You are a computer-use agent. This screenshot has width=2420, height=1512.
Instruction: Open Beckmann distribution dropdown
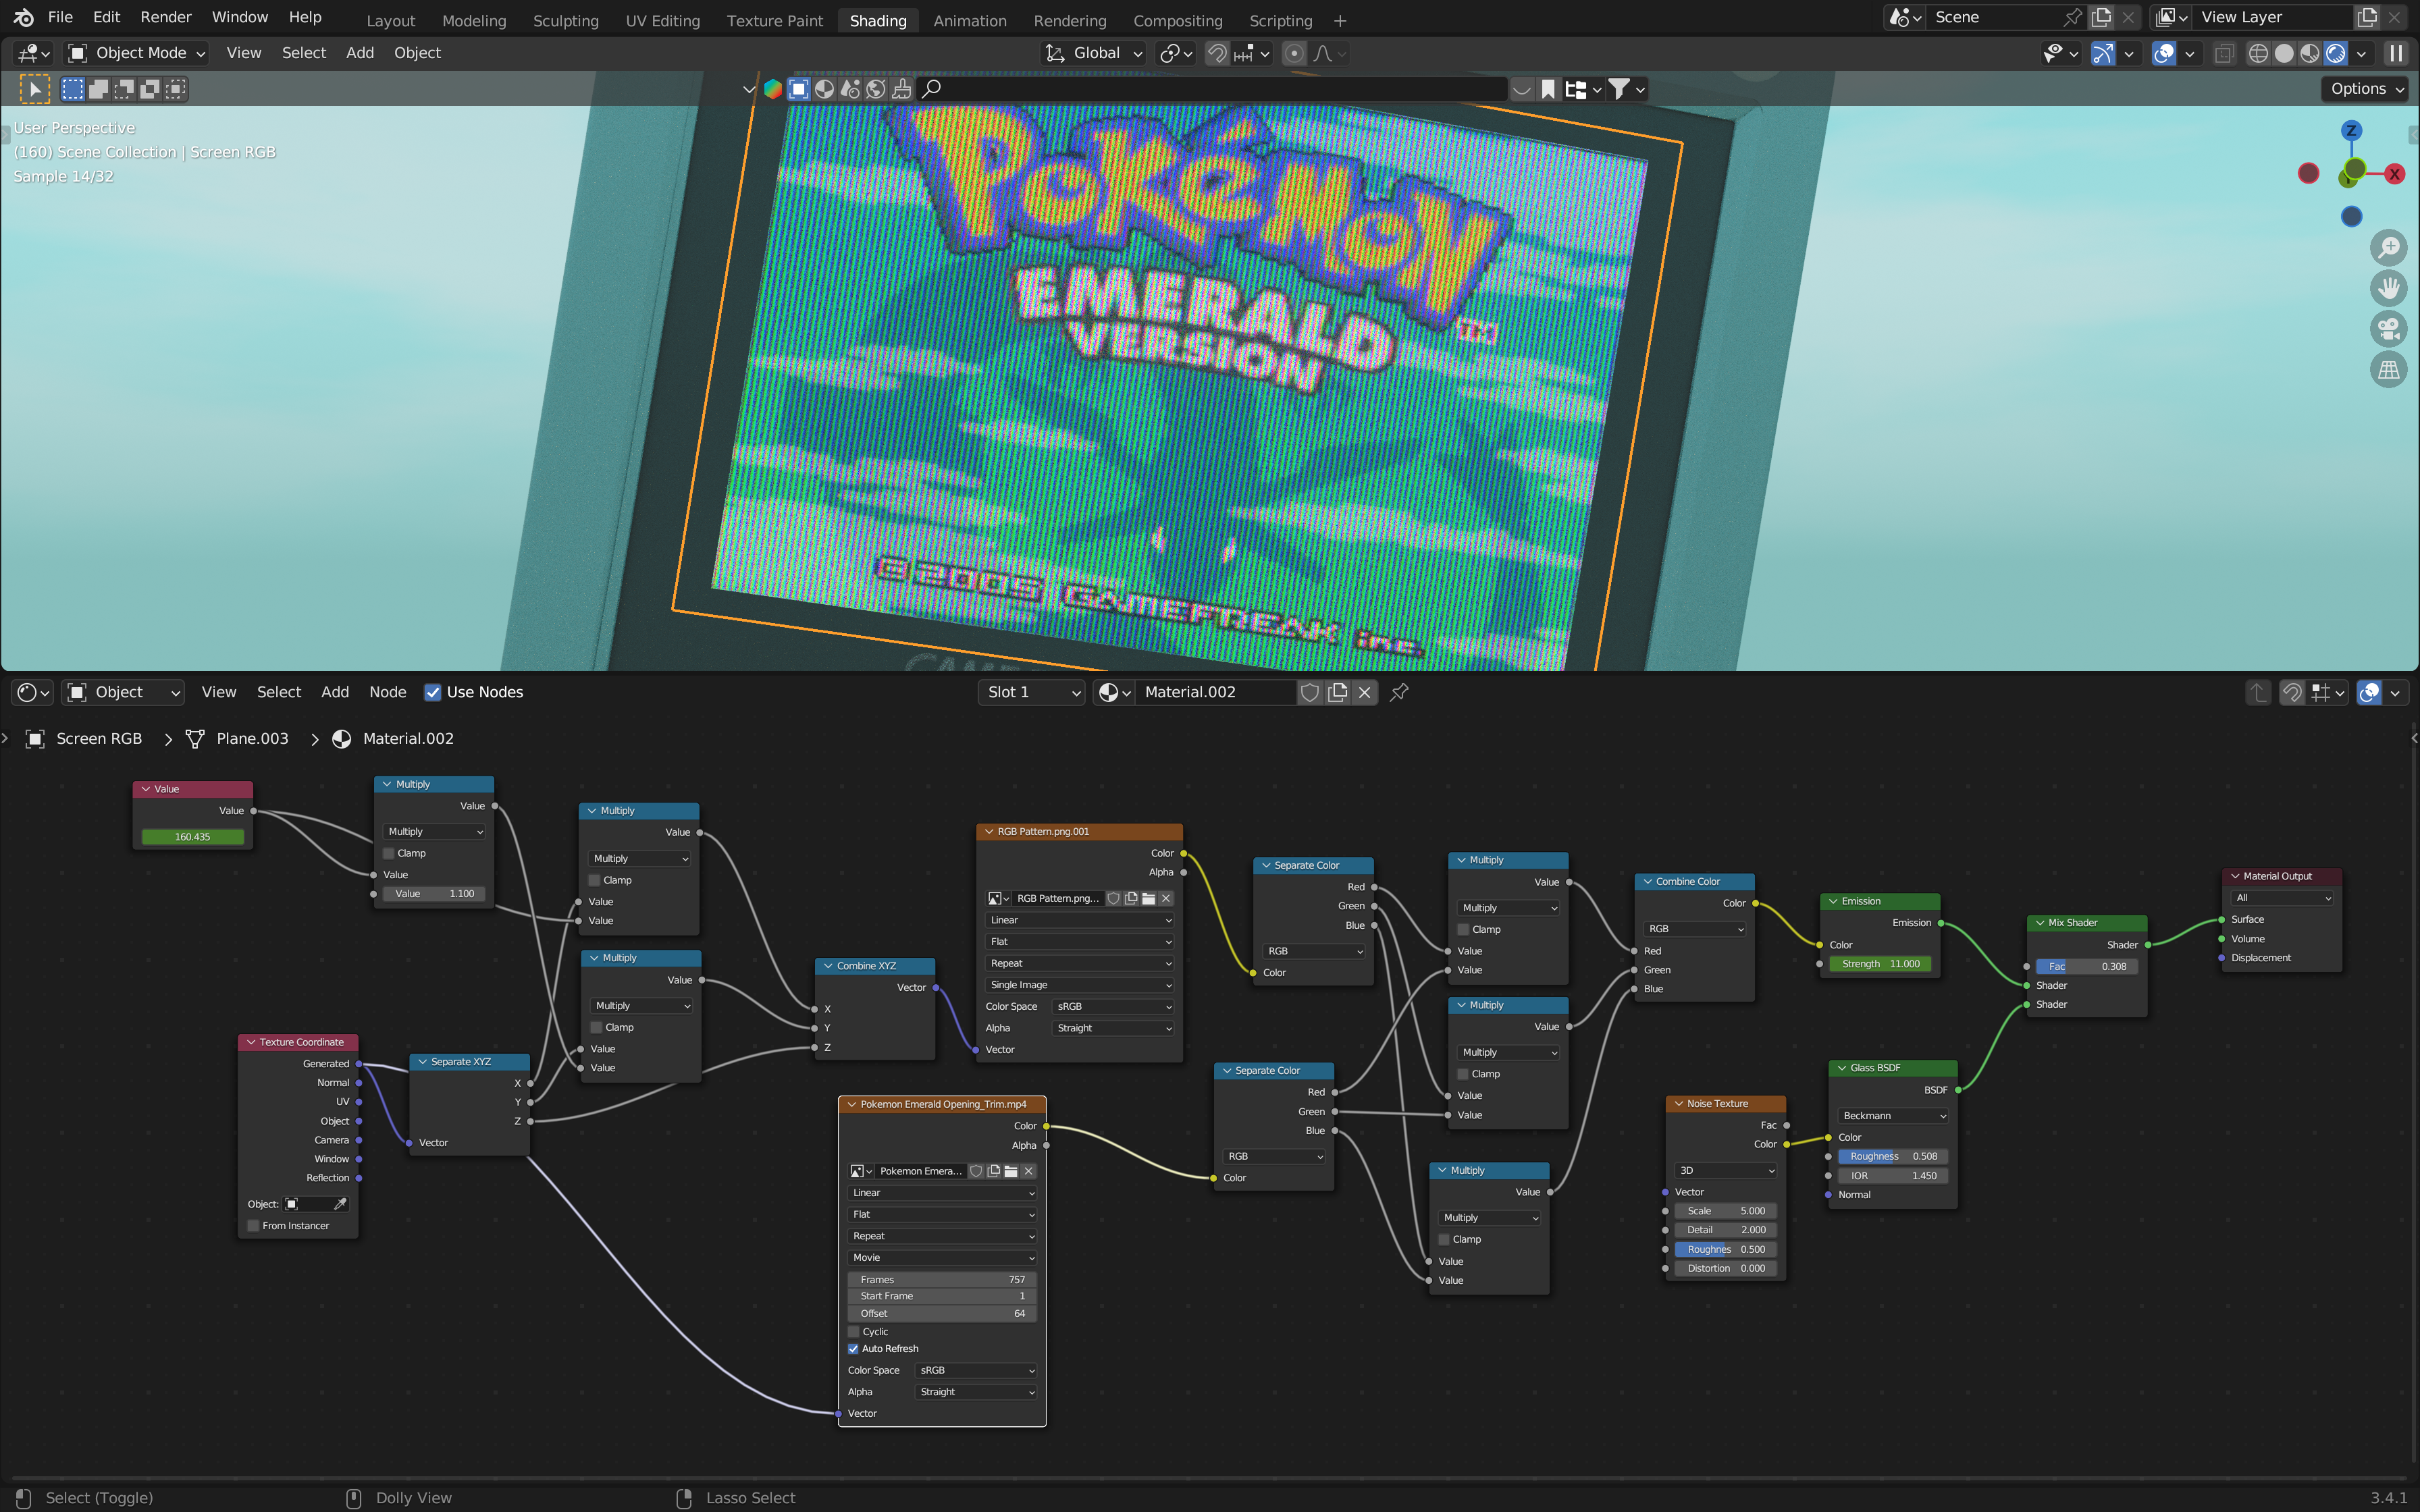click(1893, 1115)
